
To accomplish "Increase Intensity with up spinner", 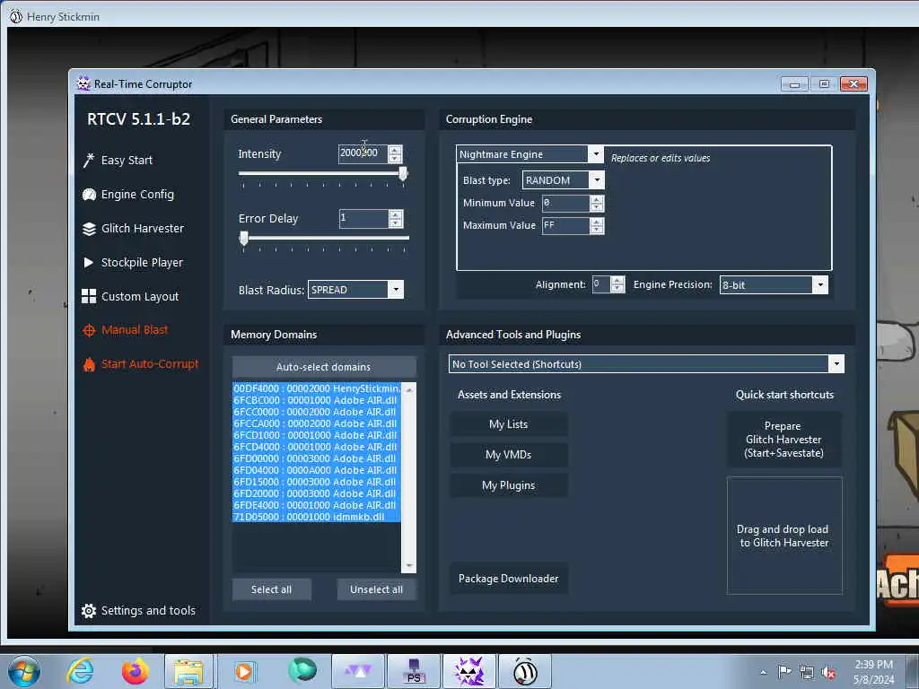I will (x=395, y=150).
